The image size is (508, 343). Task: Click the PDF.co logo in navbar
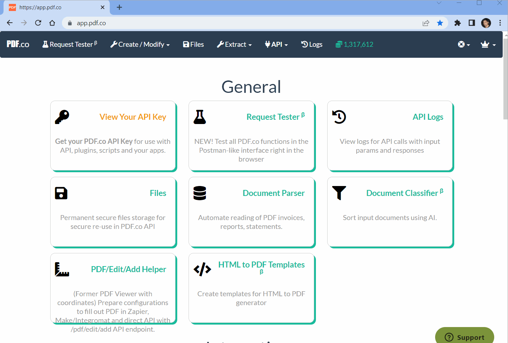[x=18, y=44]
